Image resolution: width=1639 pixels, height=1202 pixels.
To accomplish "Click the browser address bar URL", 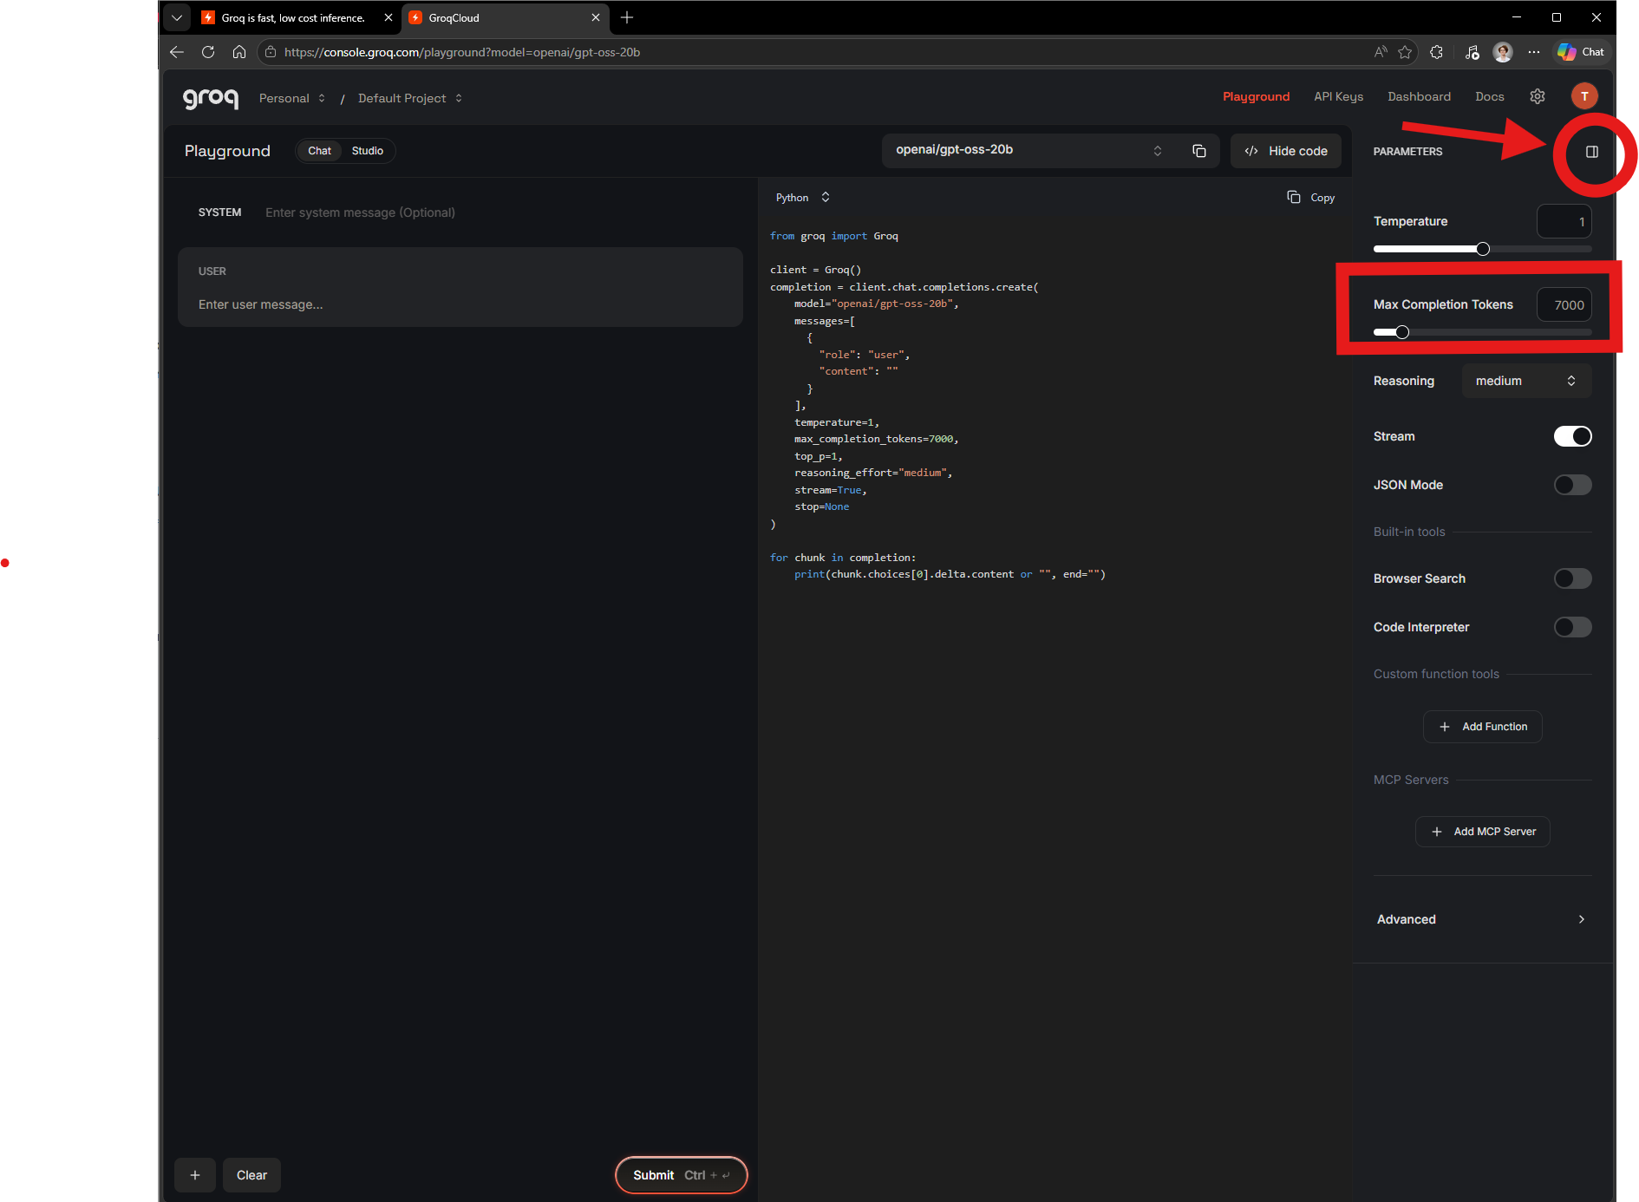I will pos(462,52).
